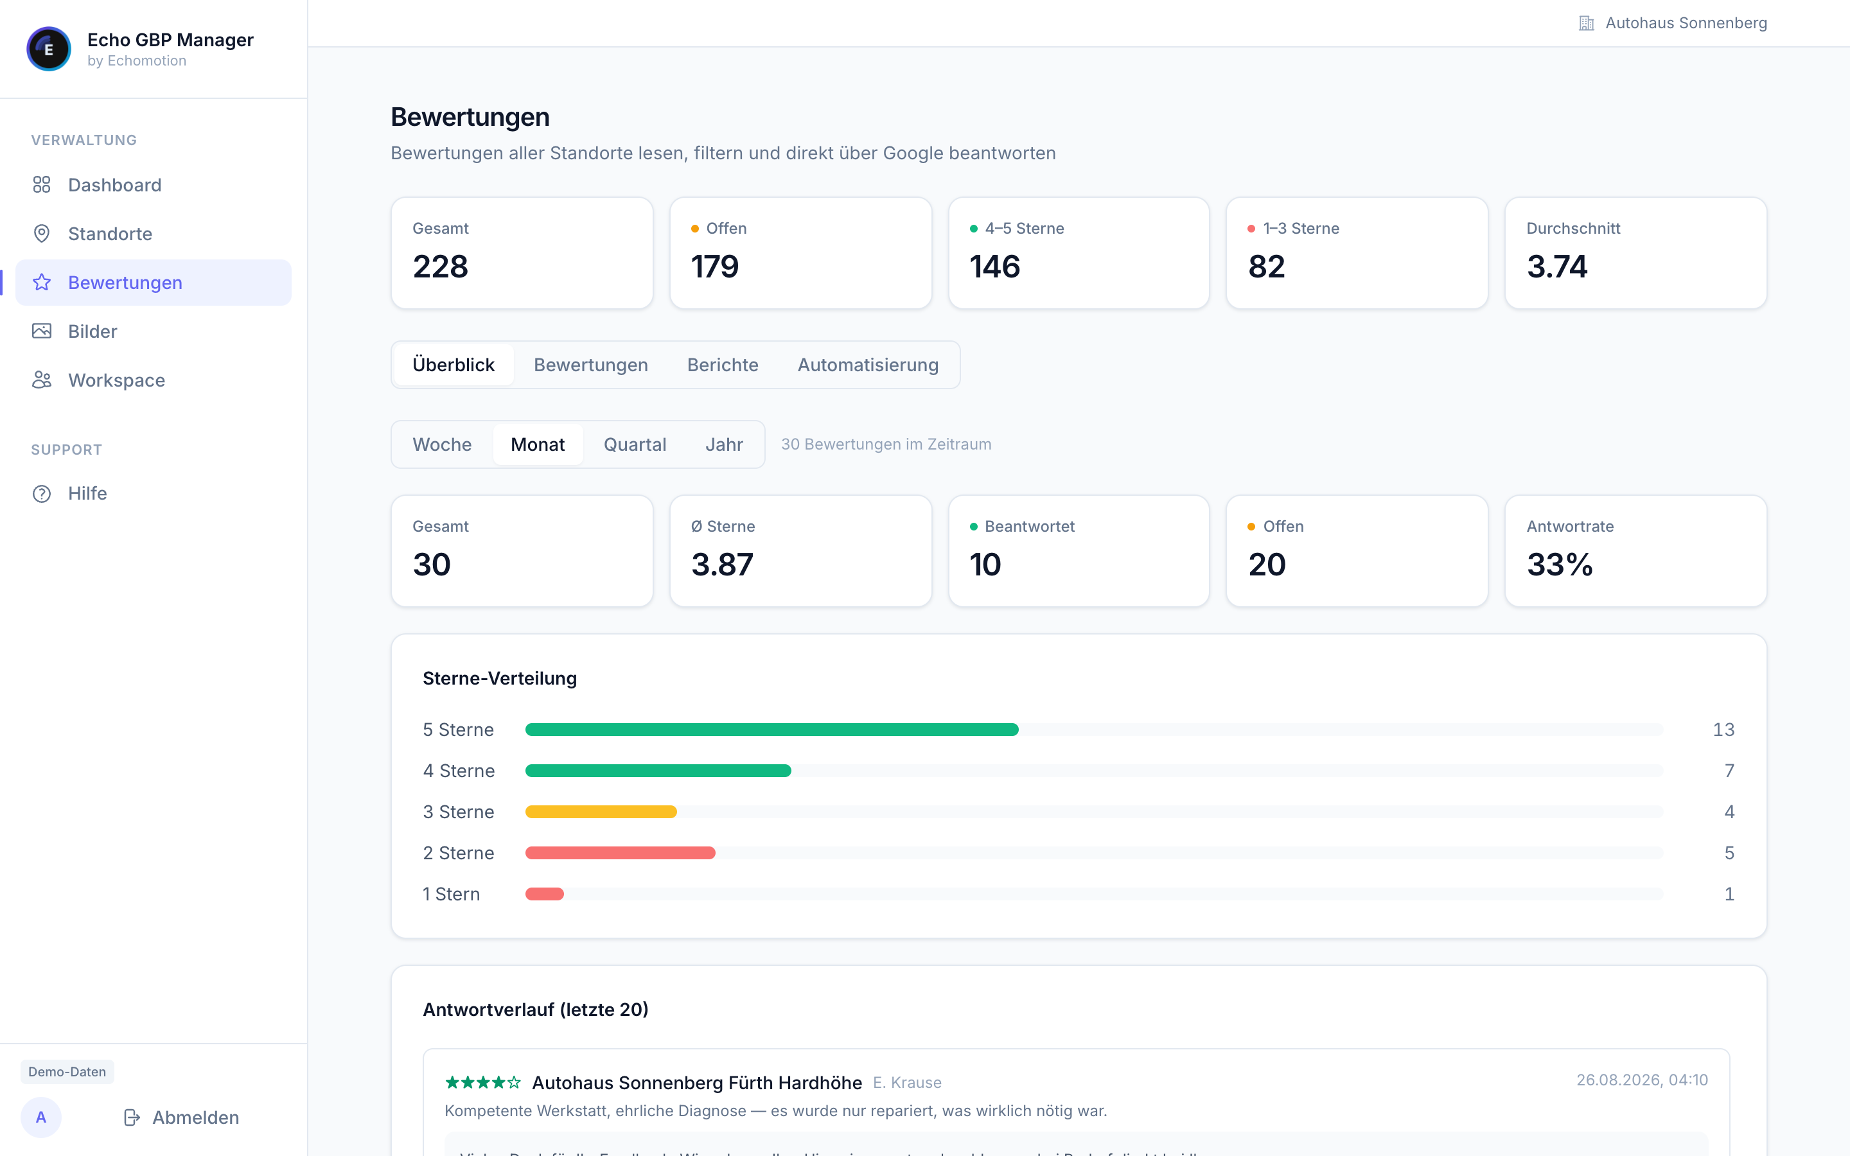This screenshot has width=1850, height=1156.
Task: Click the 3 Sterne yellow distribution bar
Action: tap(601, 812)
